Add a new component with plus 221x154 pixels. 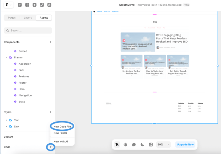51,42
